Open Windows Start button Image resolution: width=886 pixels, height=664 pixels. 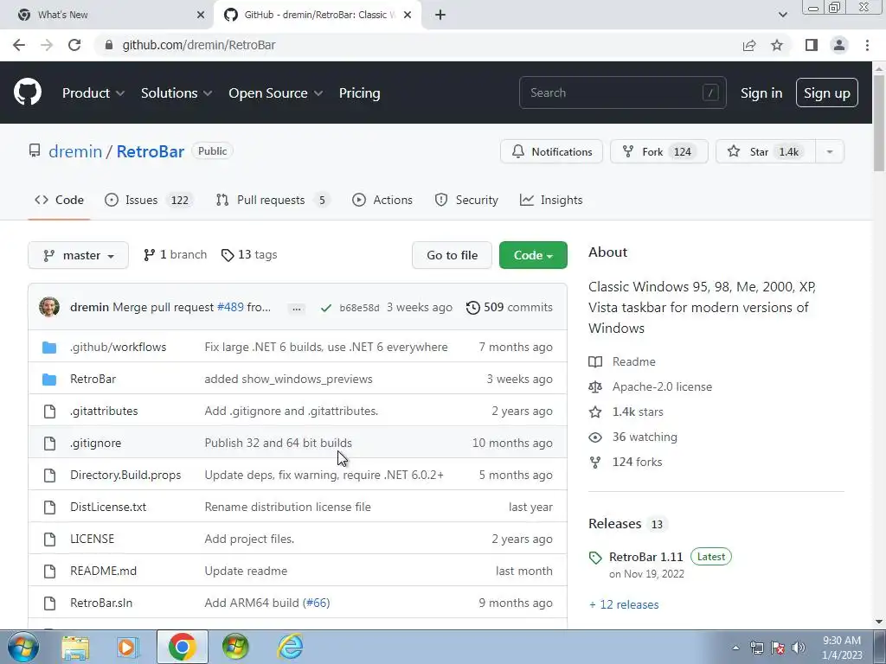pyautogui.click(x=23, y=647)
